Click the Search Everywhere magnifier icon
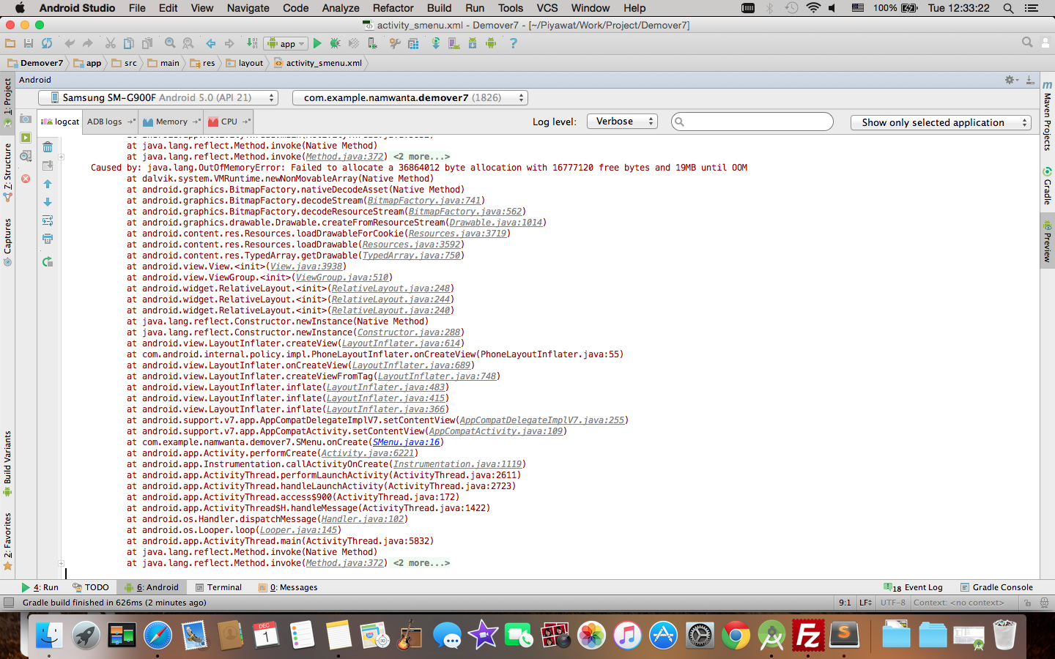Image resolution: width=1055 pixels, height=659 pixels. coord(1027,42)
